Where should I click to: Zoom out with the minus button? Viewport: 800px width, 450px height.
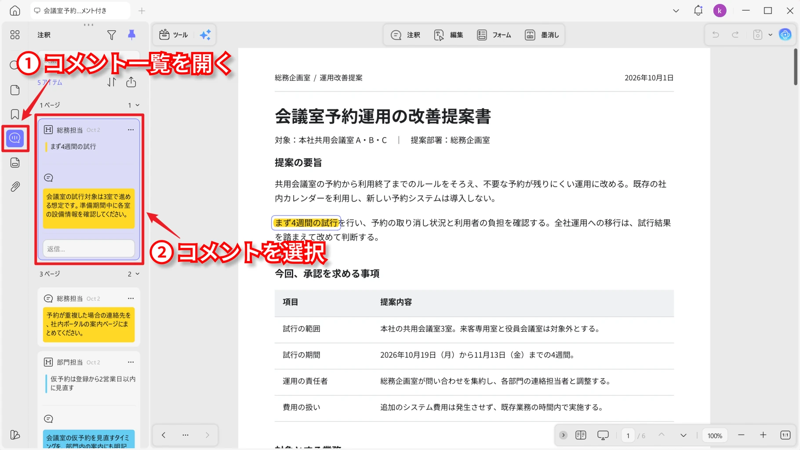click(x=741, y=435)
